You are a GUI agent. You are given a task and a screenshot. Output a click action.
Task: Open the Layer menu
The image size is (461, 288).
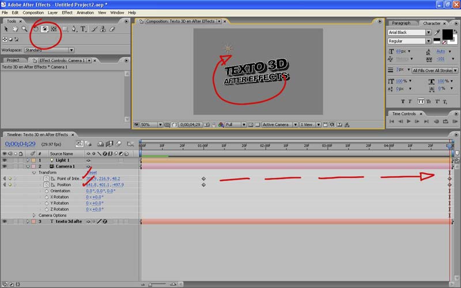point(52,13)
